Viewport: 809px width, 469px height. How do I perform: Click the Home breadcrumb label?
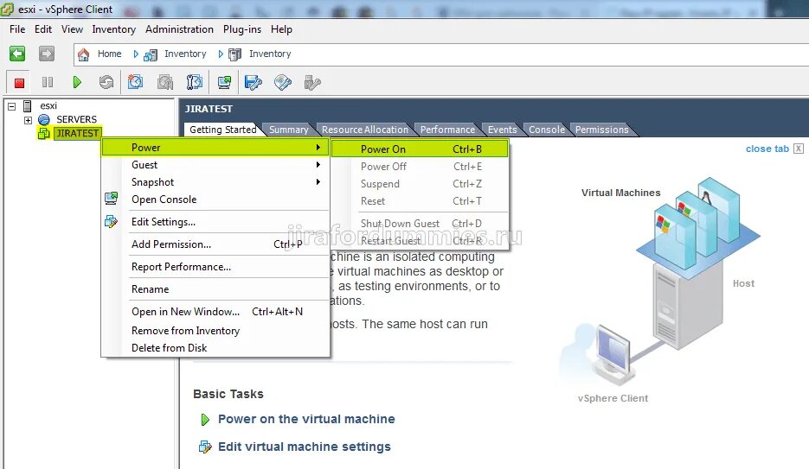pyautogui.click(x=109, y=54)
